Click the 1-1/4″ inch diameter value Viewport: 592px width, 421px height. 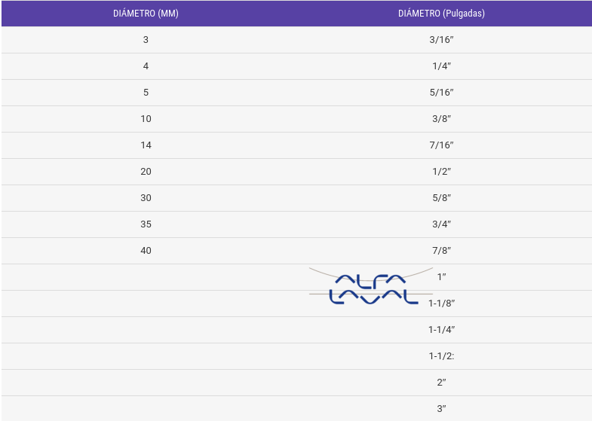coord(441,330)
